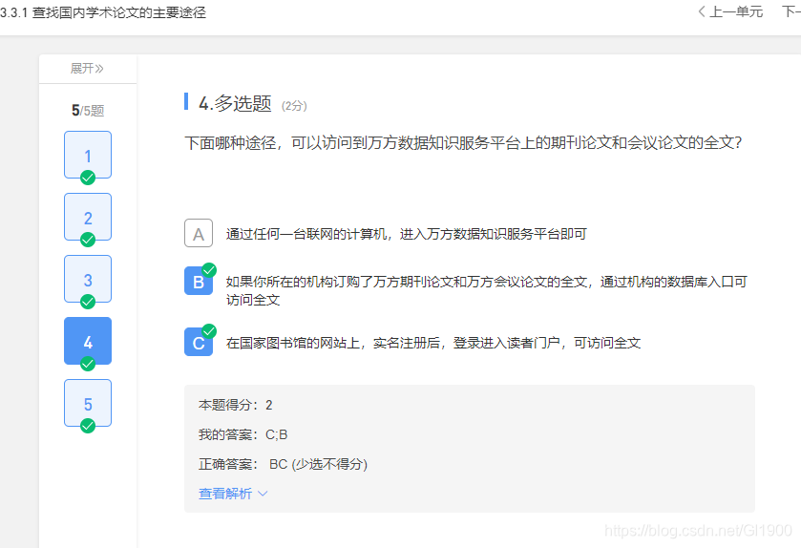Check option A letter box
801x548 pixels.
[199, 233]
